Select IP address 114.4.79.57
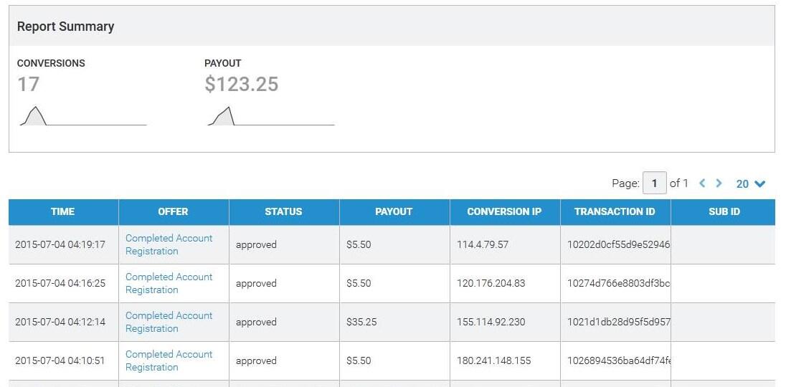786x387 pixels. coord(482,245)
